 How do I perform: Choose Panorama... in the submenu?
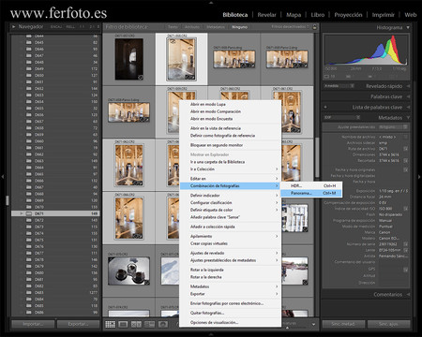(311, 193)
